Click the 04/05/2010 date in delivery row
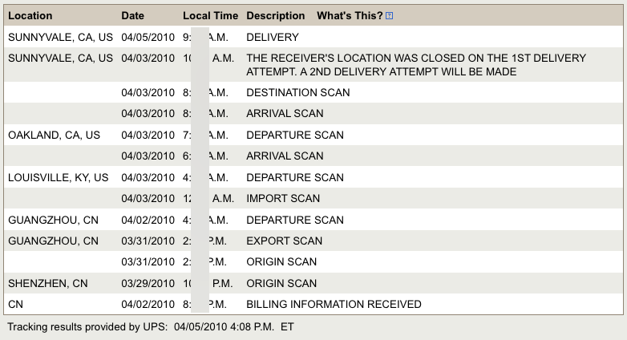This screenshot has width=627, height=340. pos(148,37)
